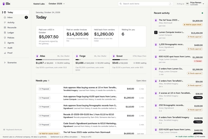Click the Inbox tray icon
This screenshot has height=139, width=208.
[5, 17]
